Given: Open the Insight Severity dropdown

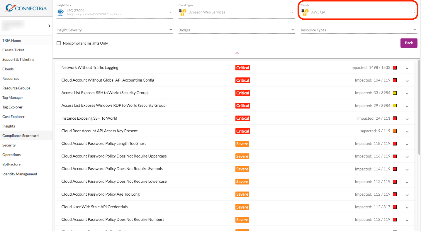Looking at the screenshot, I should 115,30.
